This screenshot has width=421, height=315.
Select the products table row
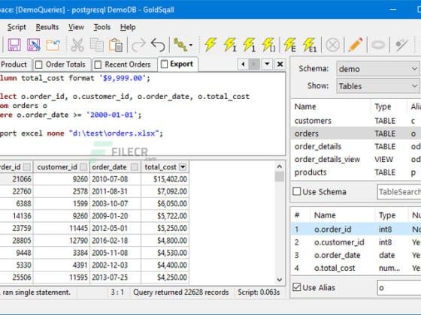coord(356,172)
